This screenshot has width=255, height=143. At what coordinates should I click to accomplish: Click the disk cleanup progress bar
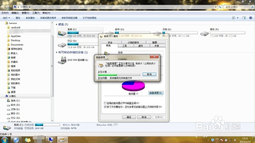tap(119, 75)
